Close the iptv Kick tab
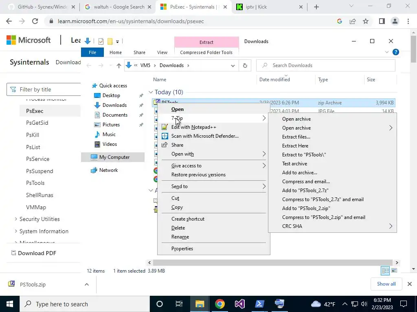The height and width of the screenshot is (312, 417). [301, 7]
